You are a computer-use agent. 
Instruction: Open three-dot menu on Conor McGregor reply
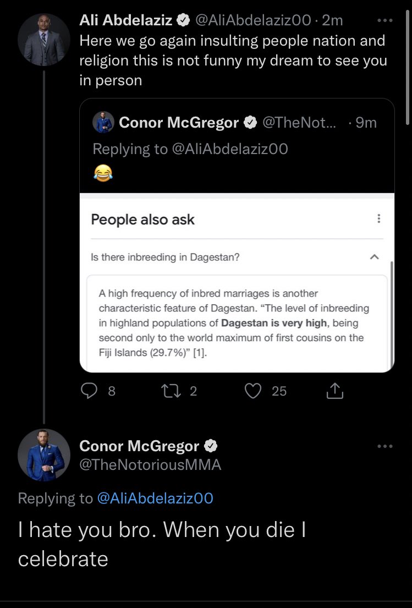click(x=385, y=446)
